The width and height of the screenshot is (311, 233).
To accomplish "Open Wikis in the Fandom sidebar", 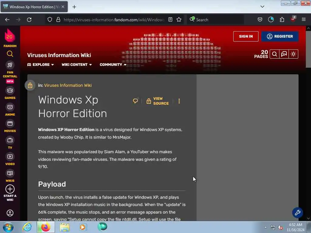I will [10, 176].
